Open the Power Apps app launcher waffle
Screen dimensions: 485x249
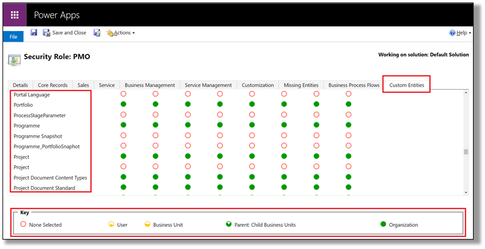[15, 15]
